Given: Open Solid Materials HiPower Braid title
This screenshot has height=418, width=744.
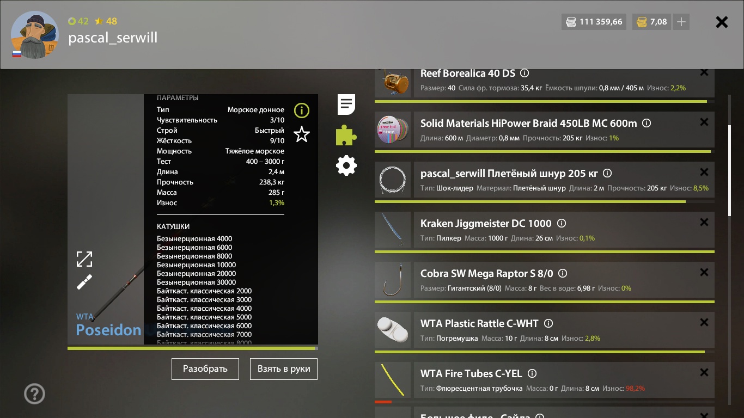Looking at the screenshot, I should pos(528,124).
